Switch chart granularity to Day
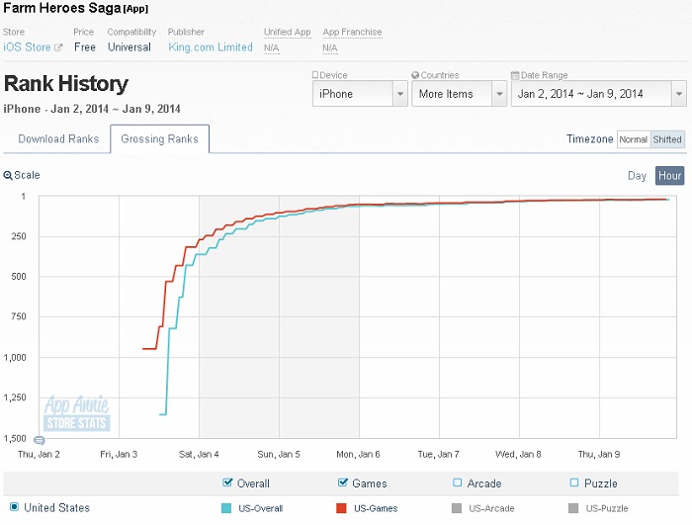 click(x=637, y=176)
